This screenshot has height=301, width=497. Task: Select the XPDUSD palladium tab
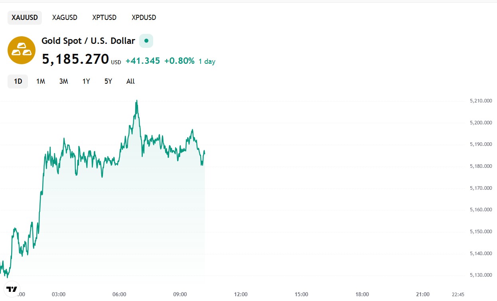tap(143, 18)
